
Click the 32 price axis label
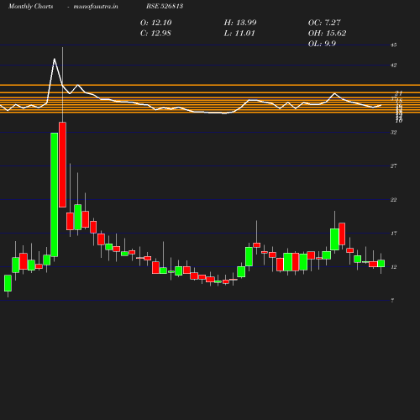coord(393,133)
